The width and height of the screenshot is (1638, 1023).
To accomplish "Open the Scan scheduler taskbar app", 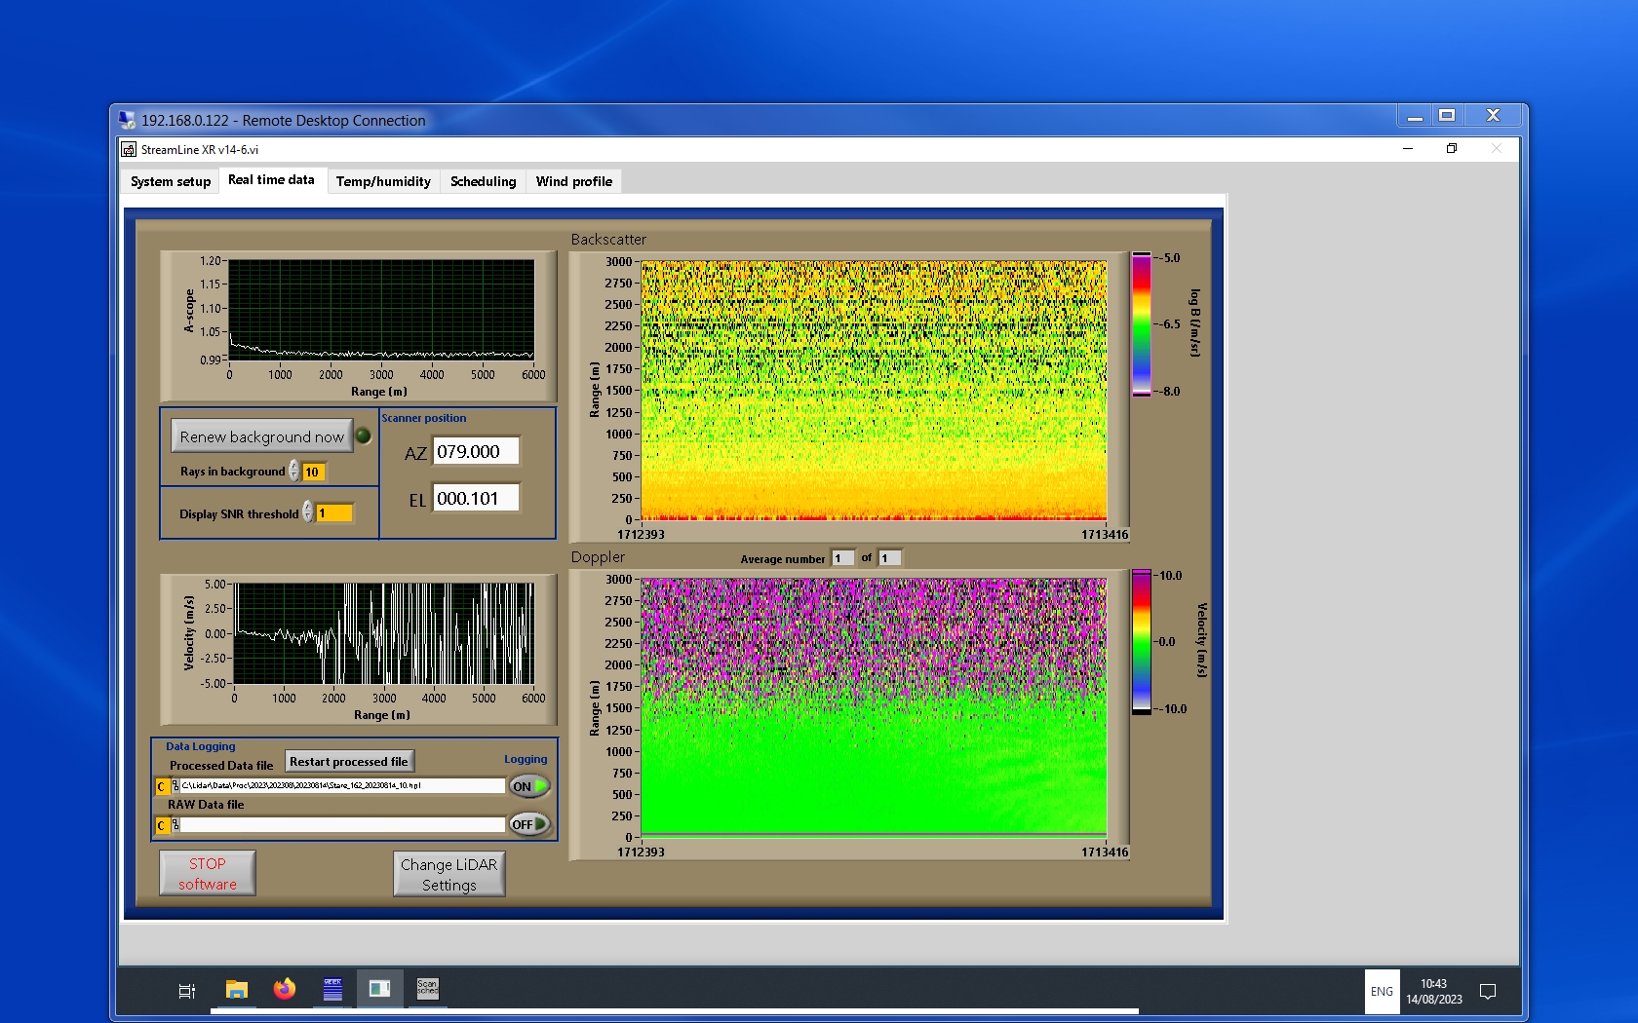I will click(x=427, y=989).
